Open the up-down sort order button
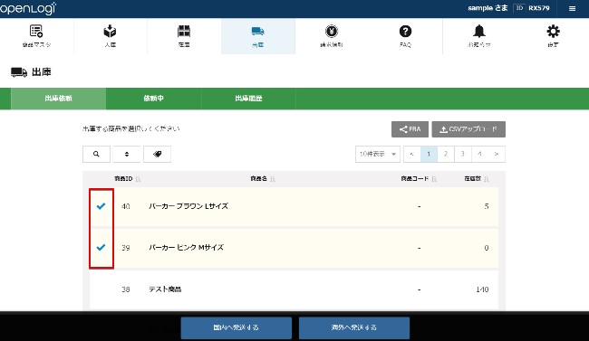 (x=127, y=154)
